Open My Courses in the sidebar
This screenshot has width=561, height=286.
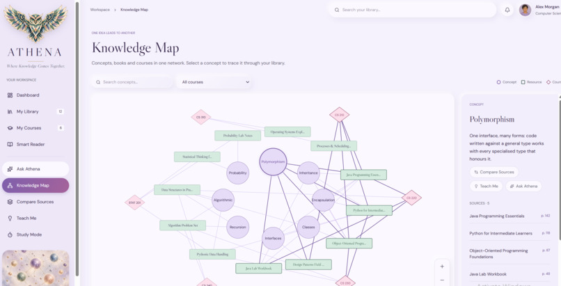35,128
